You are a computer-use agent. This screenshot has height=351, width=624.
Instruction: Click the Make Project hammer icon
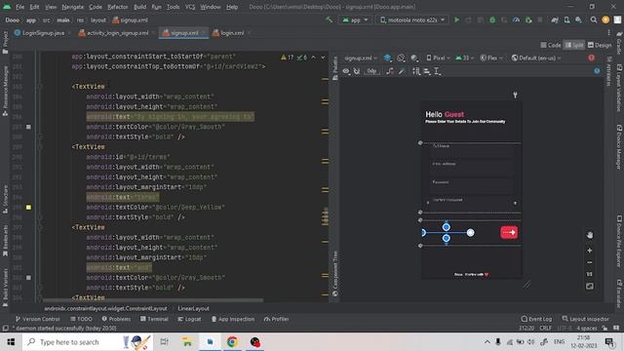click(x=330, y=19)
